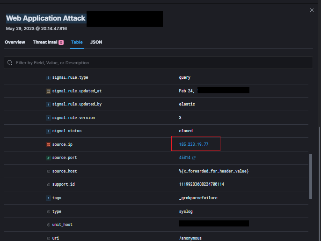
Task: Click the vertical scrollbar of the table
Action: (x=311, y=176)
